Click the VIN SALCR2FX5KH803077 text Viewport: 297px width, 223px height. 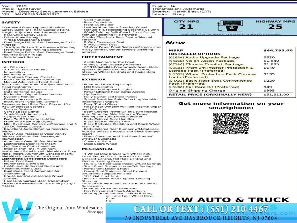30,14
